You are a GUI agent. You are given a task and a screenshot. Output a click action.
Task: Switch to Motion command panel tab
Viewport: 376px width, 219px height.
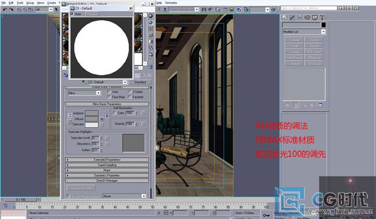pyautogui.click(x=307, y=17)
